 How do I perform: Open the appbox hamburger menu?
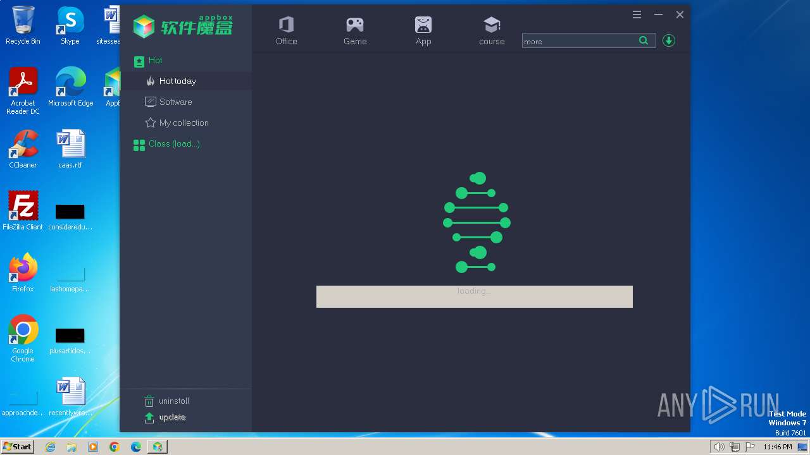[x=637, y=15]
